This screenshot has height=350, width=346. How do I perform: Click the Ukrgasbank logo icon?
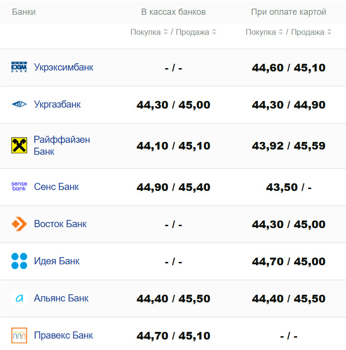(x=19, y=104)
